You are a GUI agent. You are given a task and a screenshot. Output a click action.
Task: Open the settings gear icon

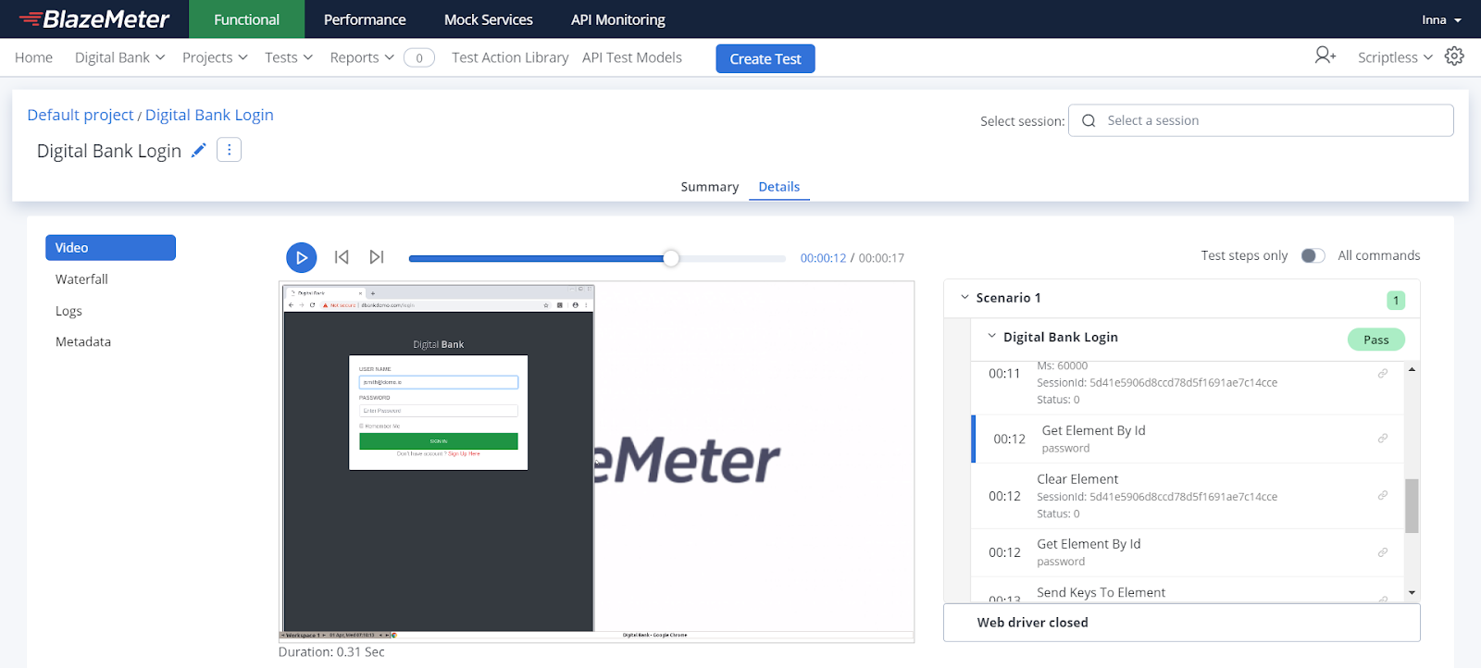[x=1454, y=56]
